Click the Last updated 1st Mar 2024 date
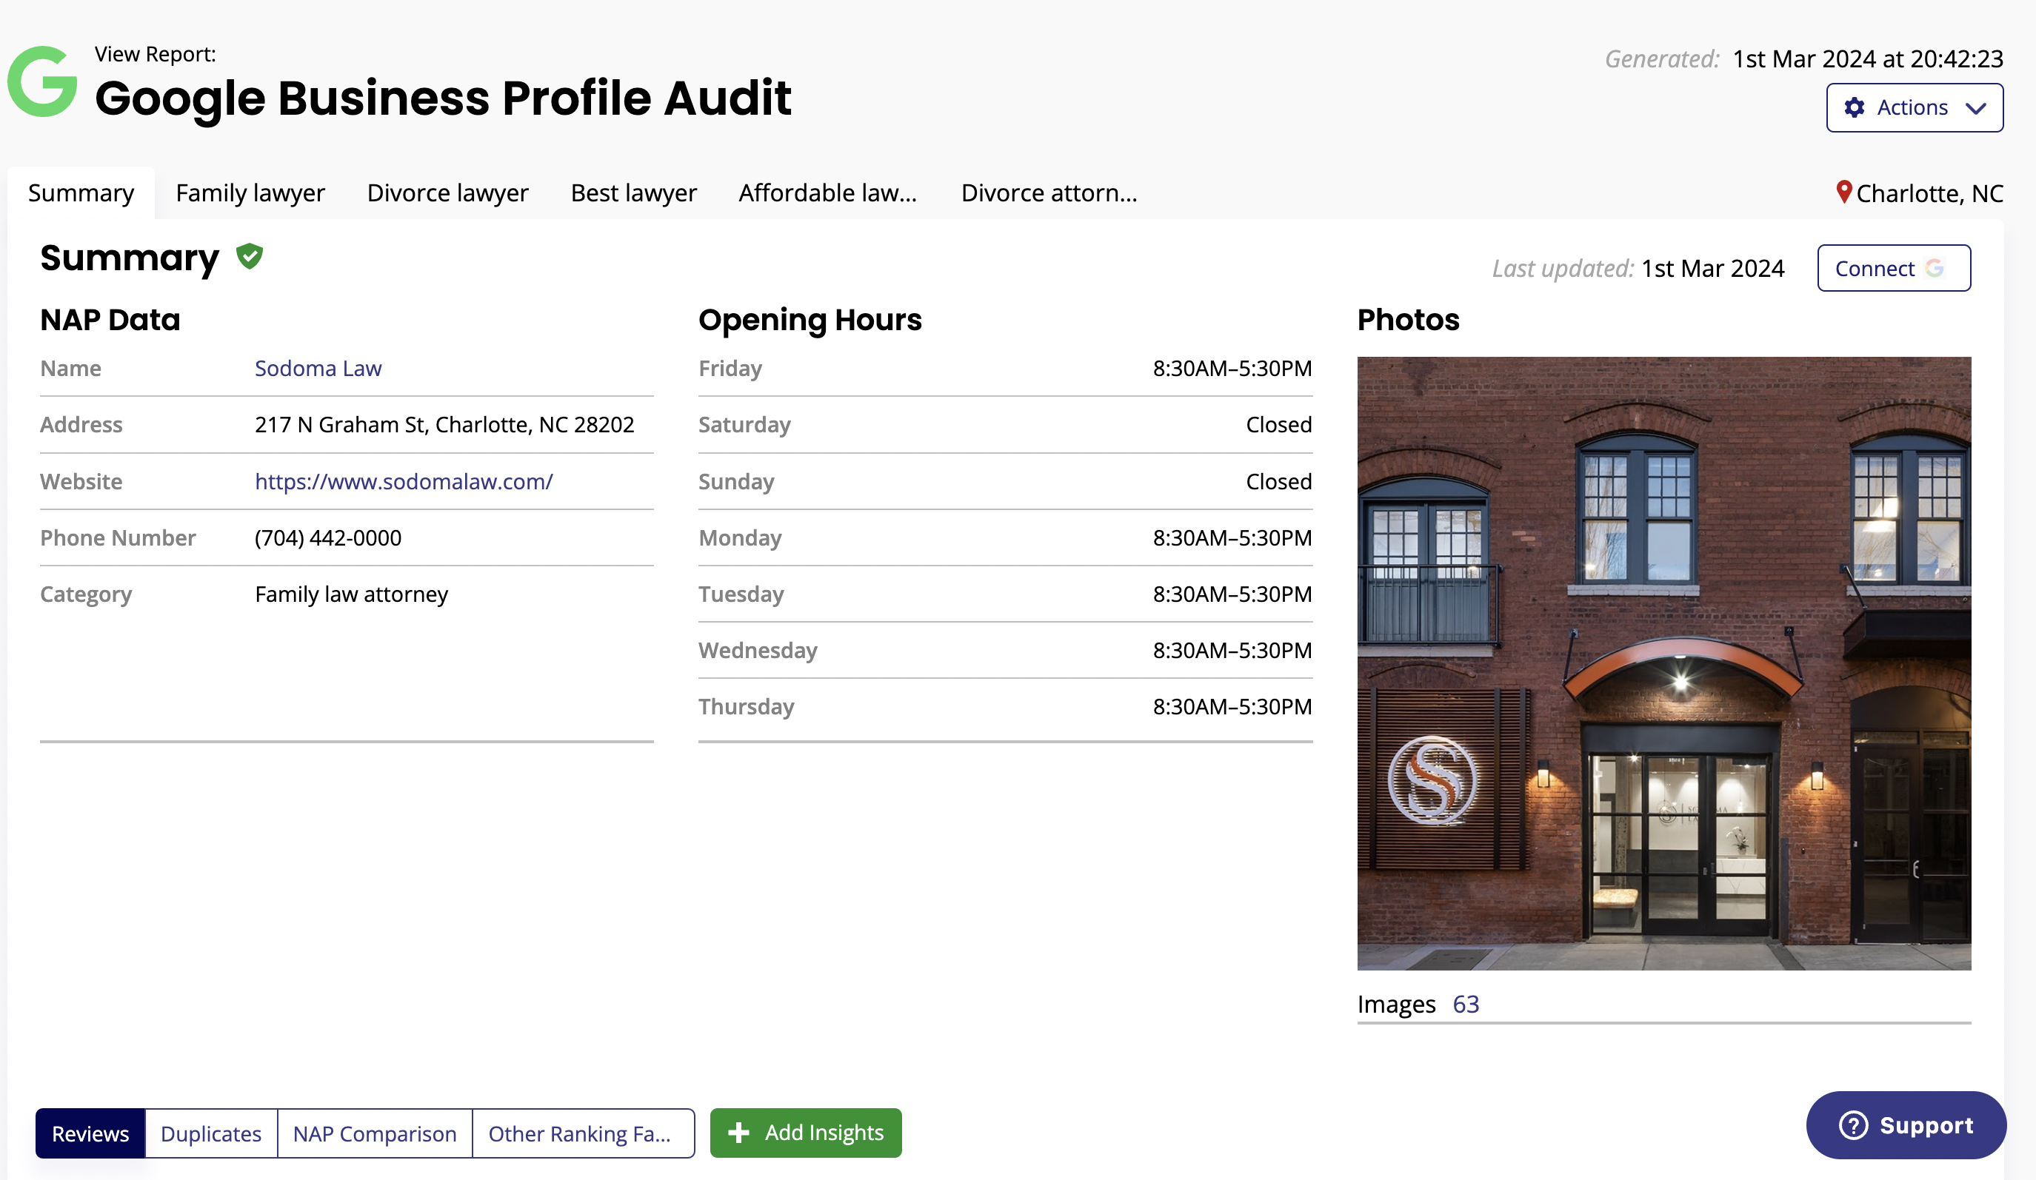The height and width of the screenshot is (1180, 2036). [x=1713, y=268]
